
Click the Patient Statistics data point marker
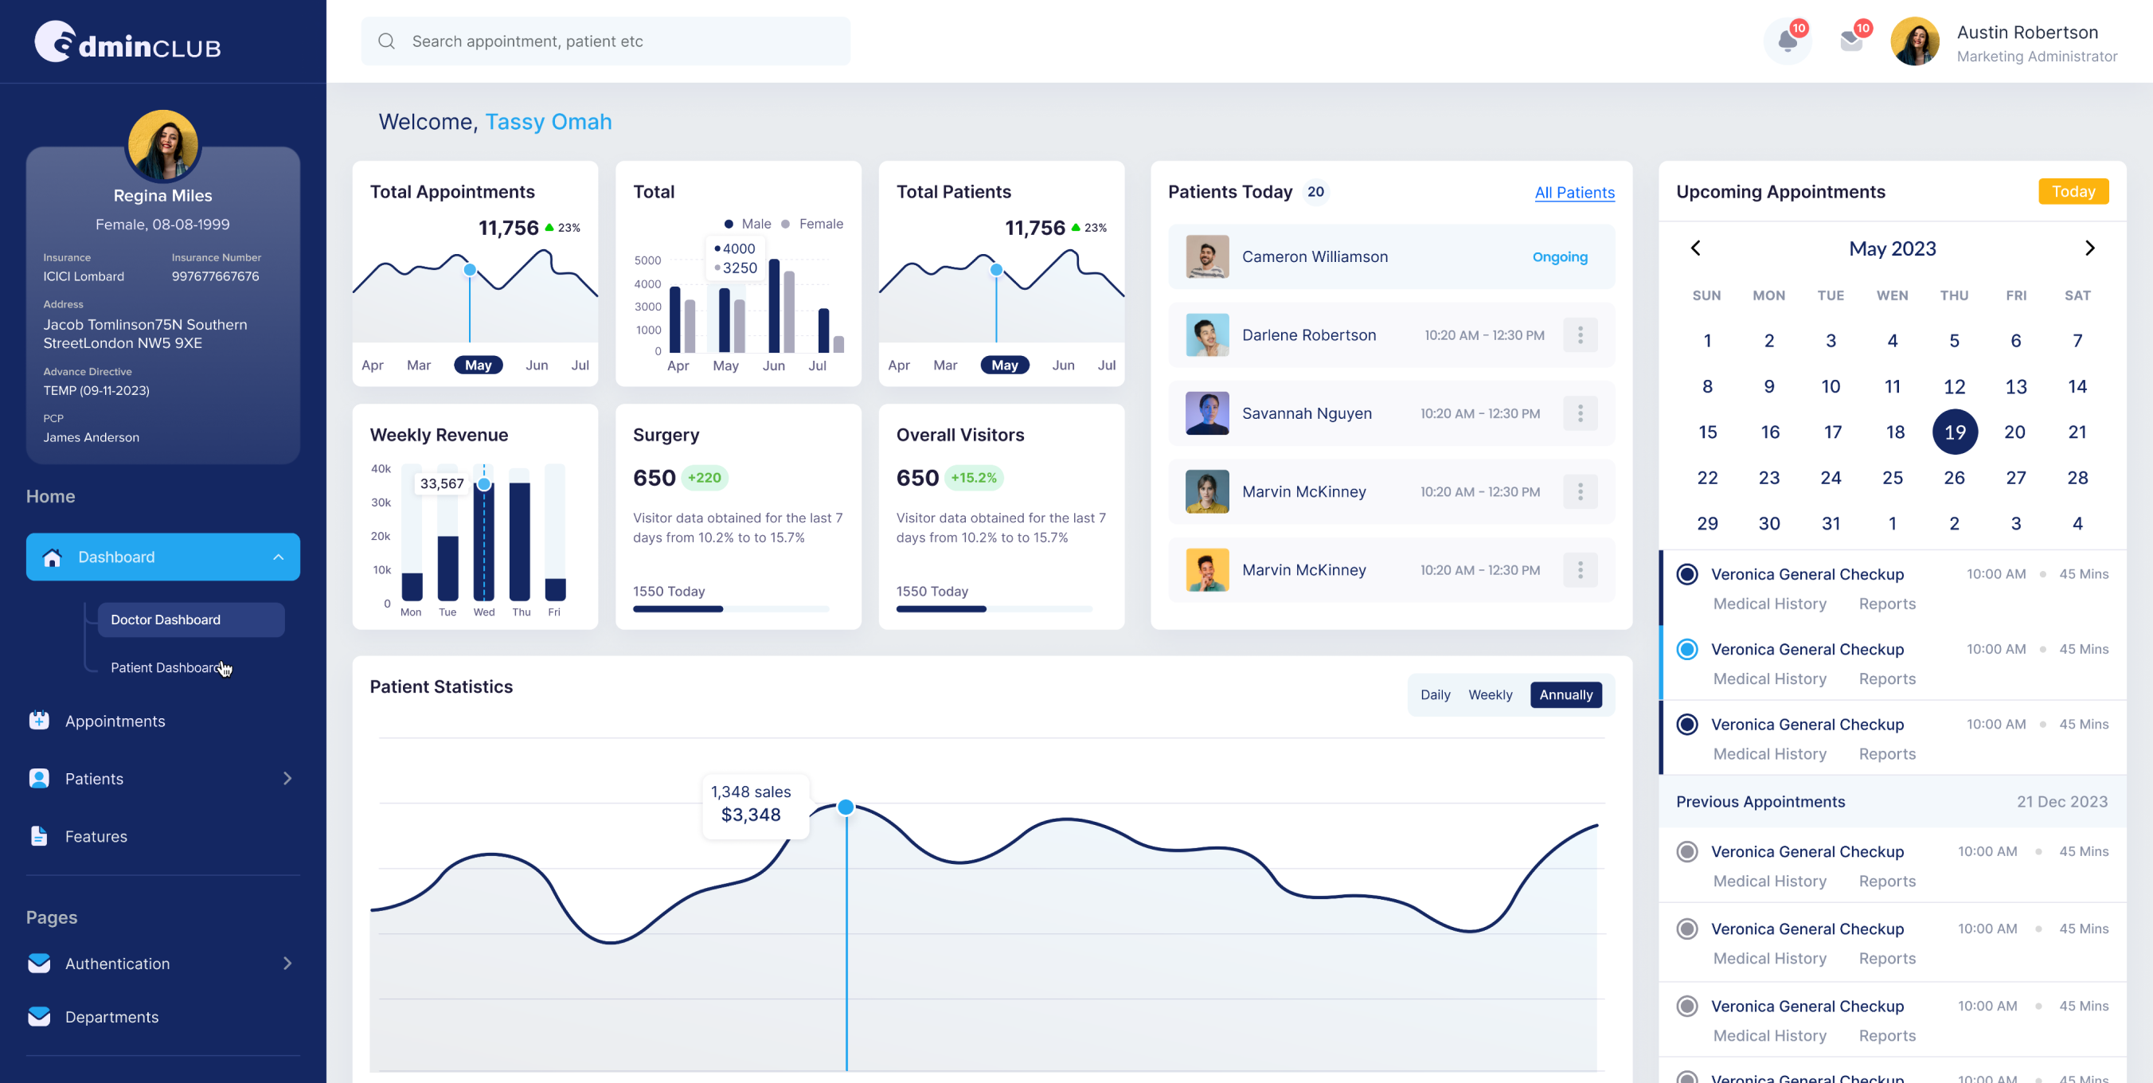[x=846, y=807]
